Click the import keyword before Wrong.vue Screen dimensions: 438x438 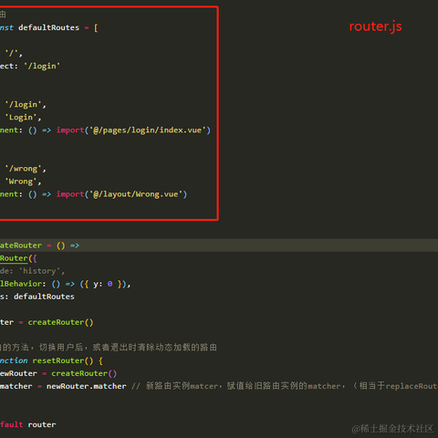coord(70,194)
